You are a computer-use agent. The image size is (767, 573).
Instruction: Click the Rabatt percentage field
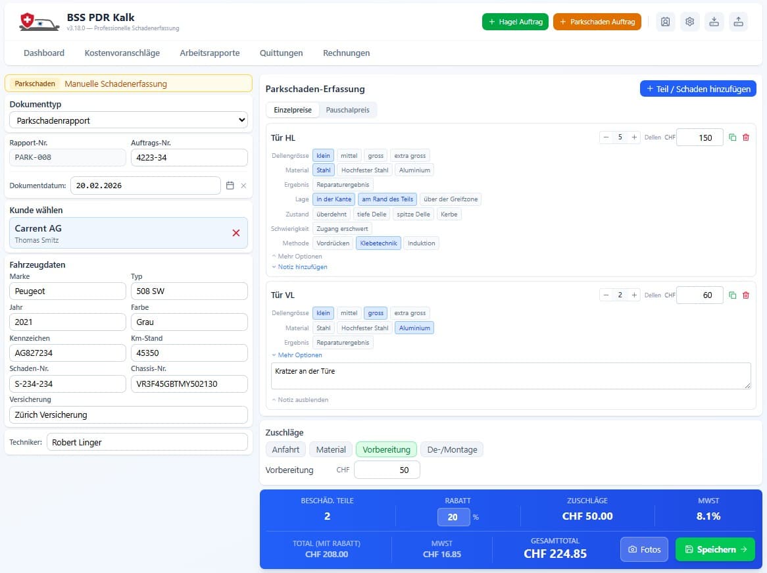(x=453, y=517)
